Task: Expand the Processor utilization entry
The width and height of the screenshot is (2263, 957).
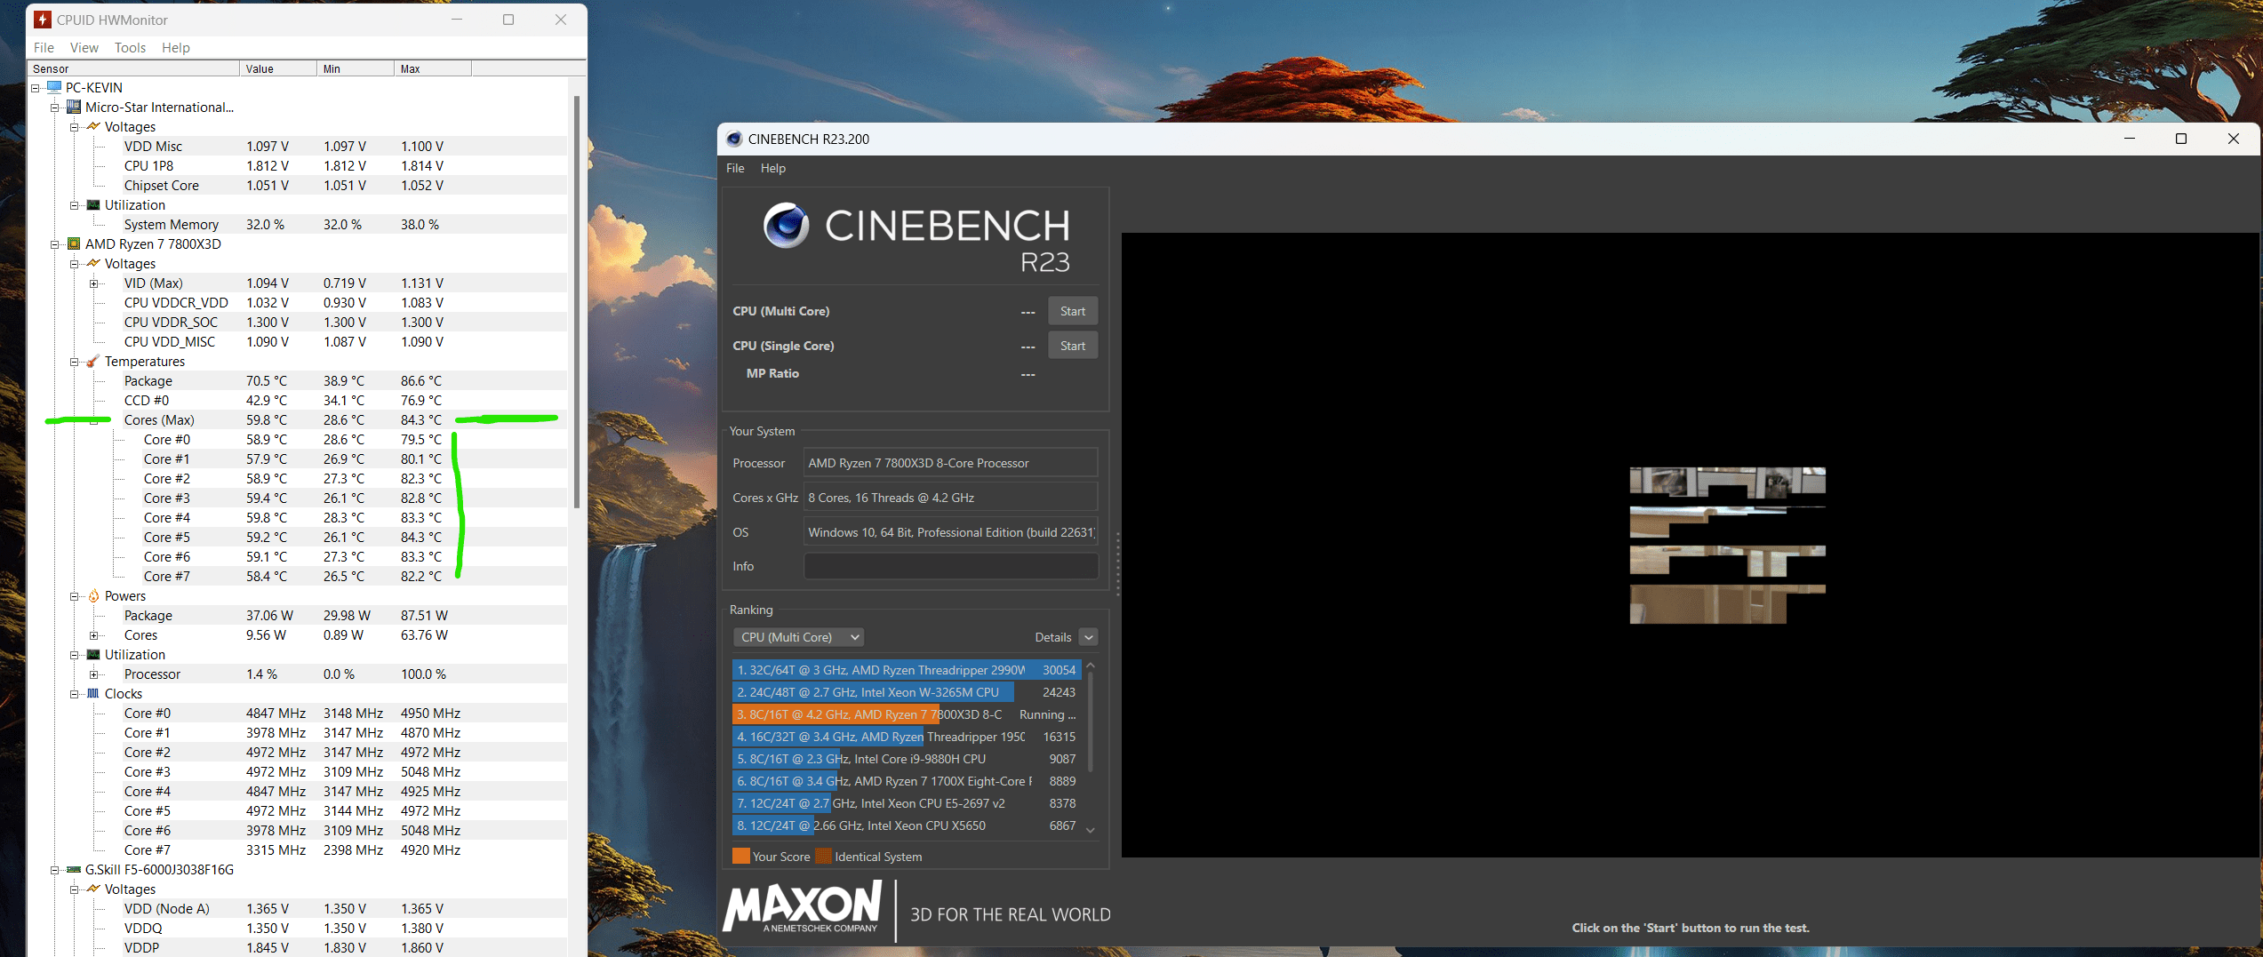Action: coord(94,674)
